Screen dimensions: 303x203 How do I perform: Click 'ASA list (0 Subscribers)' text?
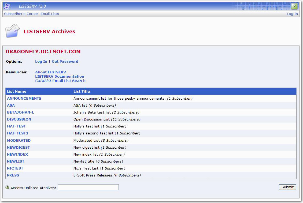94,105
